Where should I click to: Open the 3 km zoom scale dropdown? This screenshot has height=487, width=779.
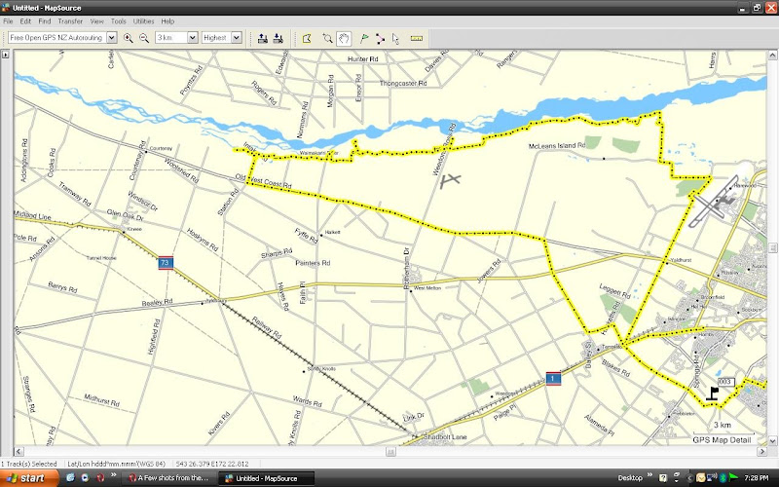pyautogui.click(x=193, y=38)
